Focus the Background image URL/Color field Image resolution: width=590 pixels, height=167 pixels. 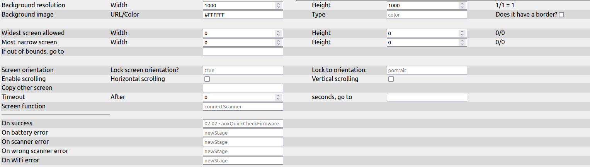pos(243,15)
